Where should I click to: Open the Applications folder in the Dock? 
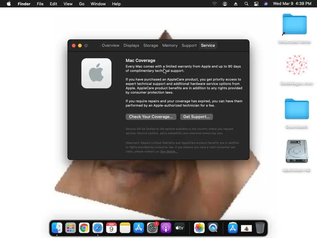(x=233, y=228)
